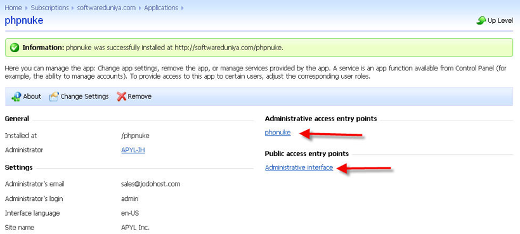Go Up Level

pos(495,20)
